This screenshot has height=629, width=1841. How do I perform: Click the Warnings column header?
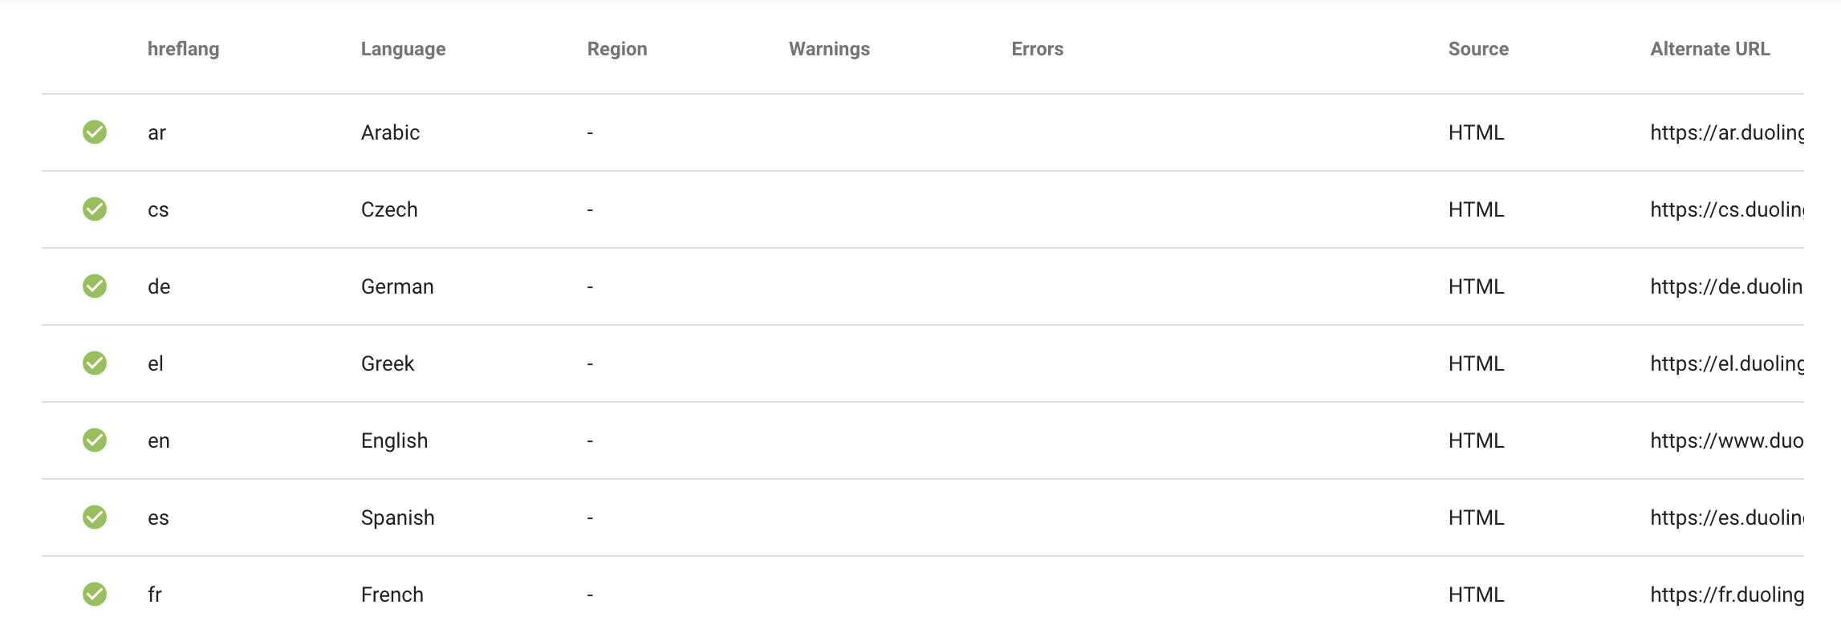(x=829, y=49)
